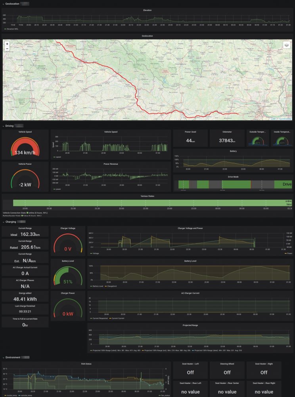Open the Outside Temperature panel menu

click(x=258, y=132)
